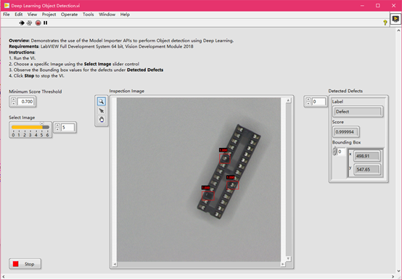Click the Bounding Box index knob
402x280 pixels.
pyautogui.click(x=335, y=152)
